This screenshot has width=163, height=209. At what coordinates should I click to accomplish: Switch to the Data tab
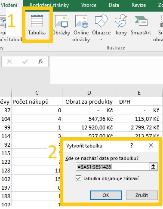pyautogui.click(x=114, y=5)
